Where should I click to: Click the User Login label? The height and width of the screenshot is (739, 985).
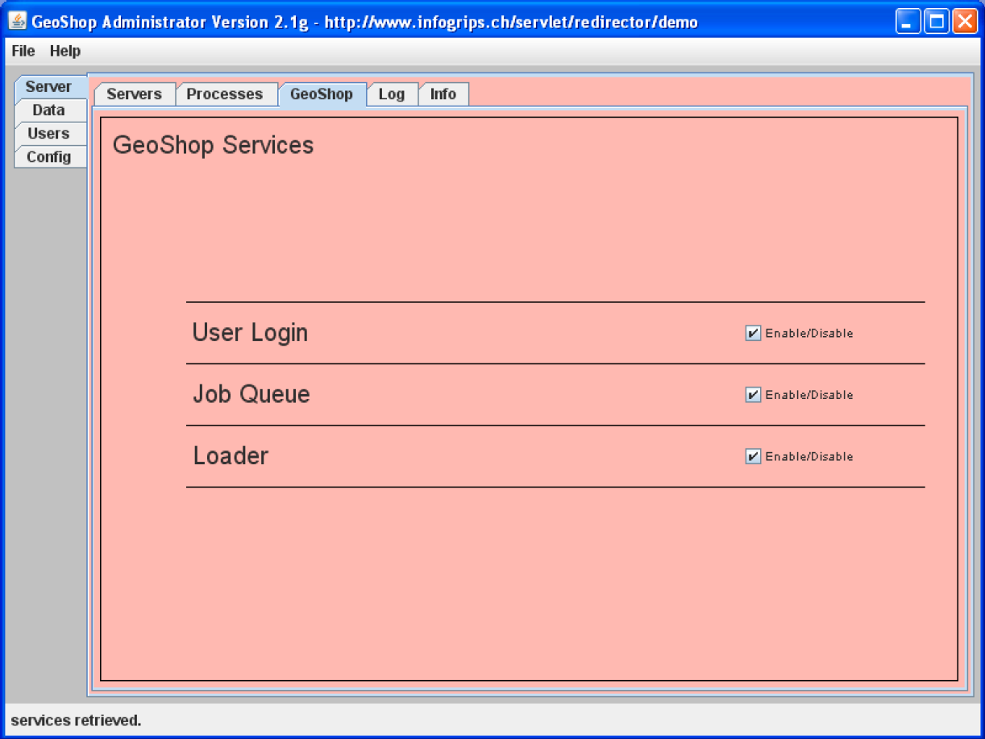tap(250, 333)
